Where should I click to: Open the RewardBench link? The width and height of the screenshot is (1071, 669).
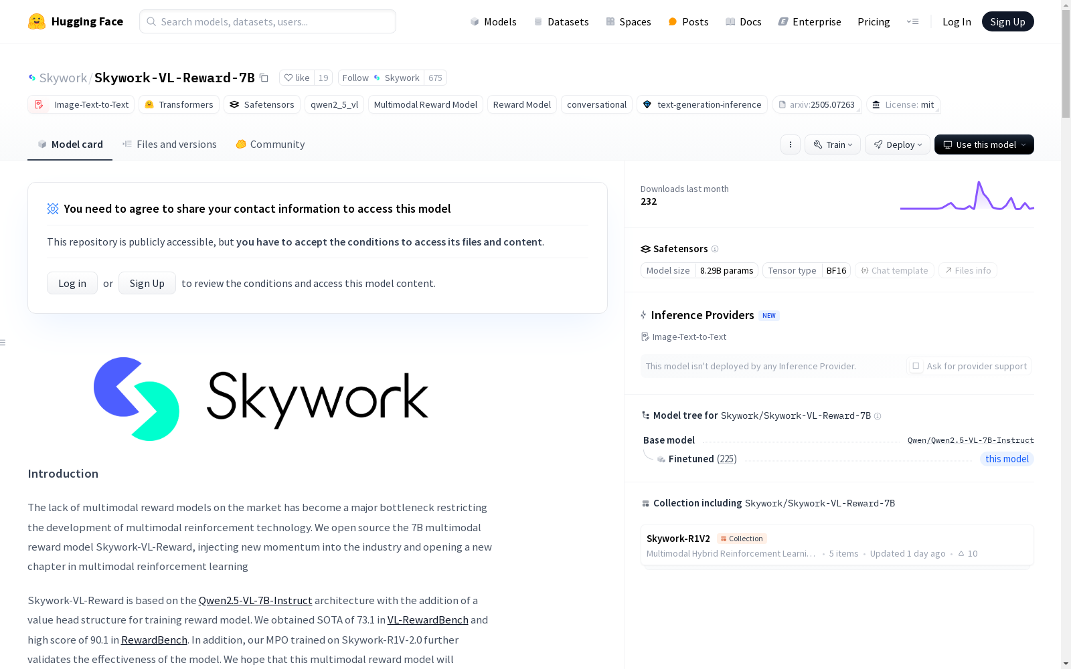pos(154,640)
